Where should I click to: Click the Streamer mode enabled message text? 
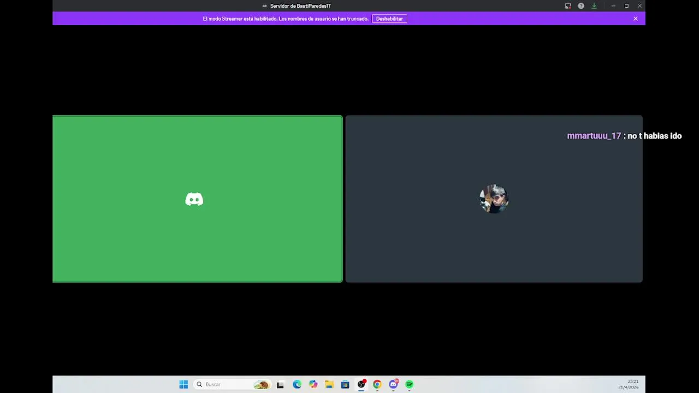[286, 19]
